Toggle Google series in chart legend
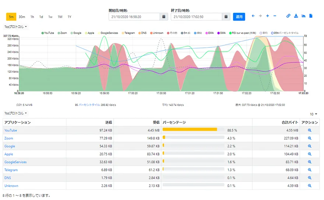This screenshot has height=200, width=324. click(76, 33)
